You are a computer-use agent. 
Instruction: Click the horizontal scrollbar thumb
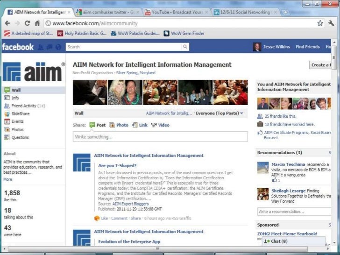(158, 249)
